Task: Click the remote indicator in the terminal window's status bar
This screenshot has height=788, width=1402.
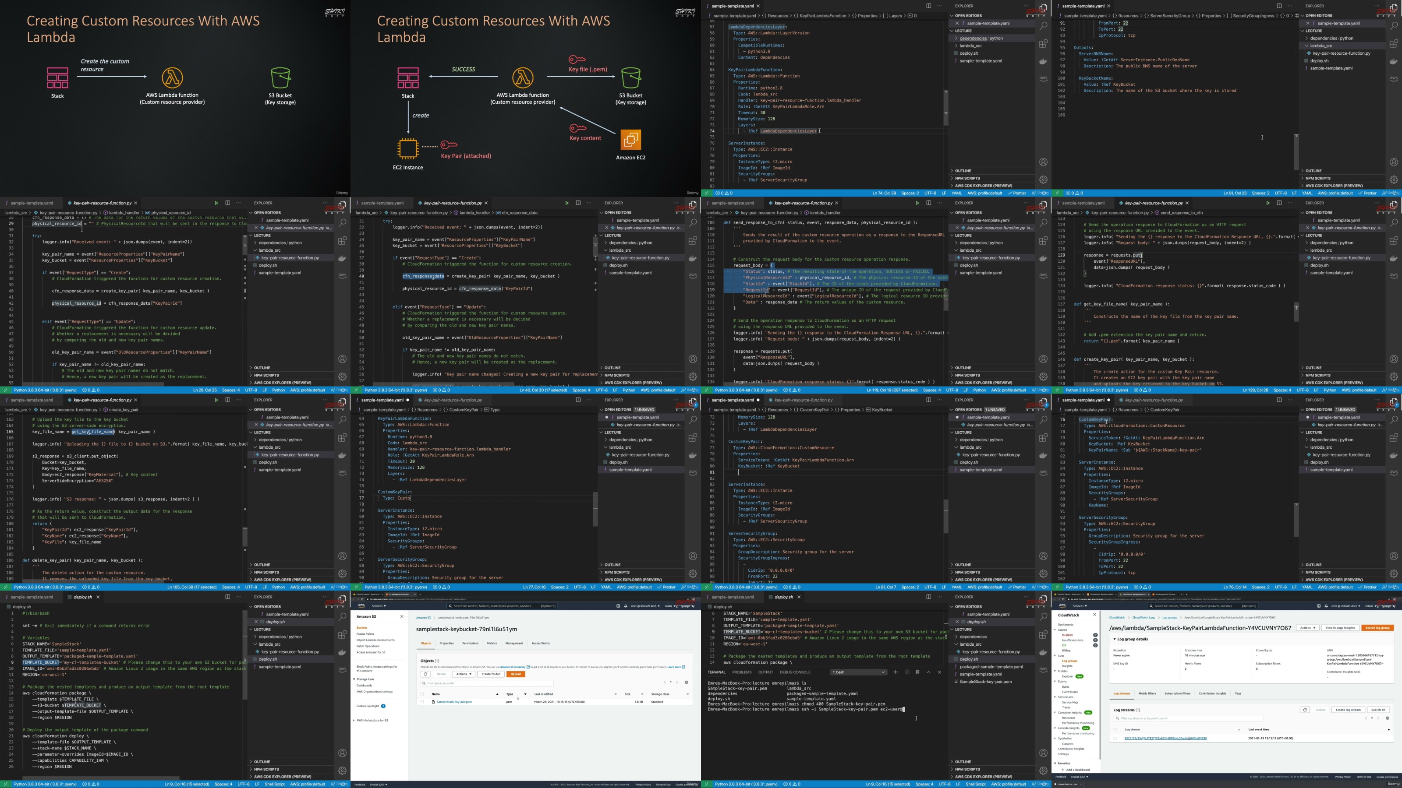Action: pos(706,784)
